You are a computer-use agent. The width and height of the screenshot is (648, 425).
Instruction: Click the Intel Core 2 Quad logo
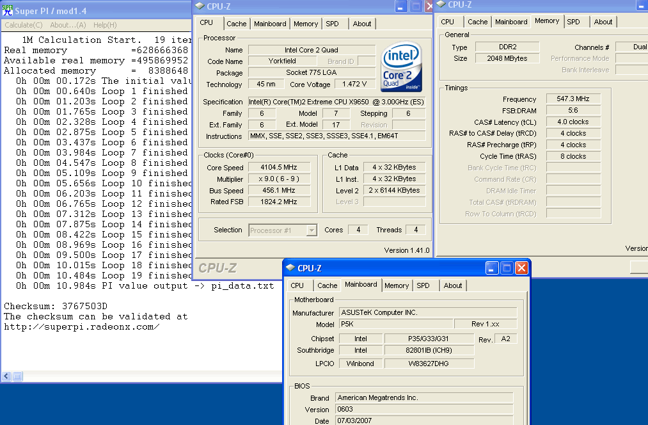pos(400,66)
